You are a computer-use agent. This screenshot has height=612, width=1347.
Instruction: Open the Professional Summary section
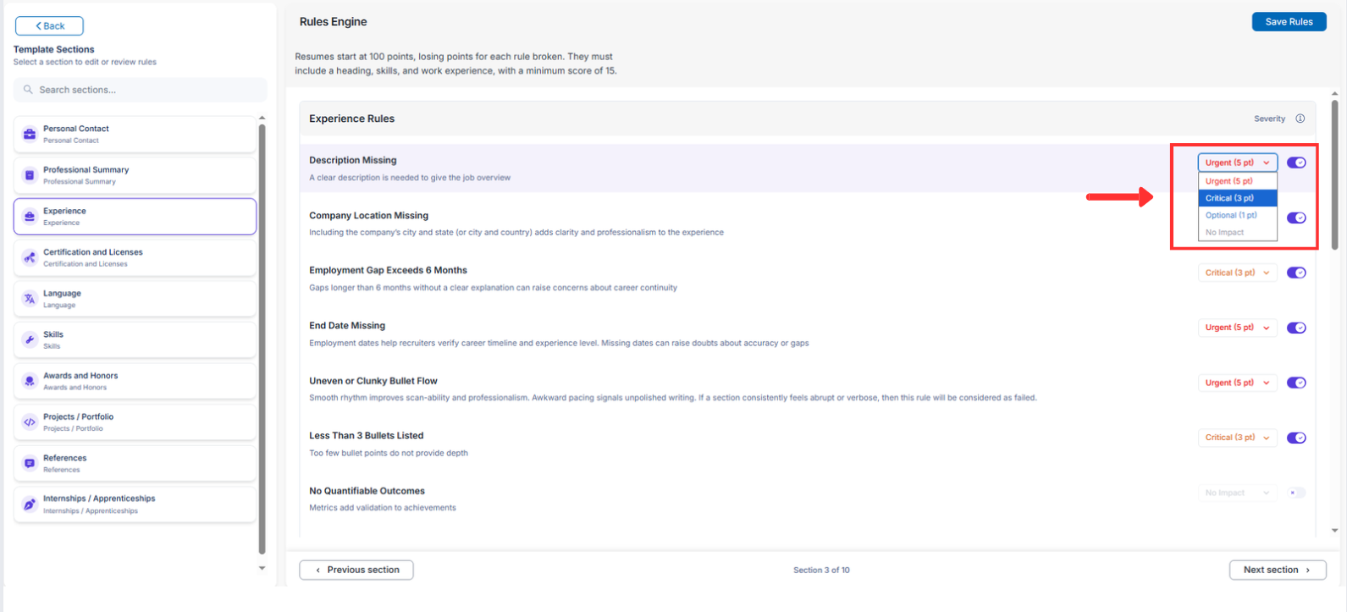click(x=135, y=175)
